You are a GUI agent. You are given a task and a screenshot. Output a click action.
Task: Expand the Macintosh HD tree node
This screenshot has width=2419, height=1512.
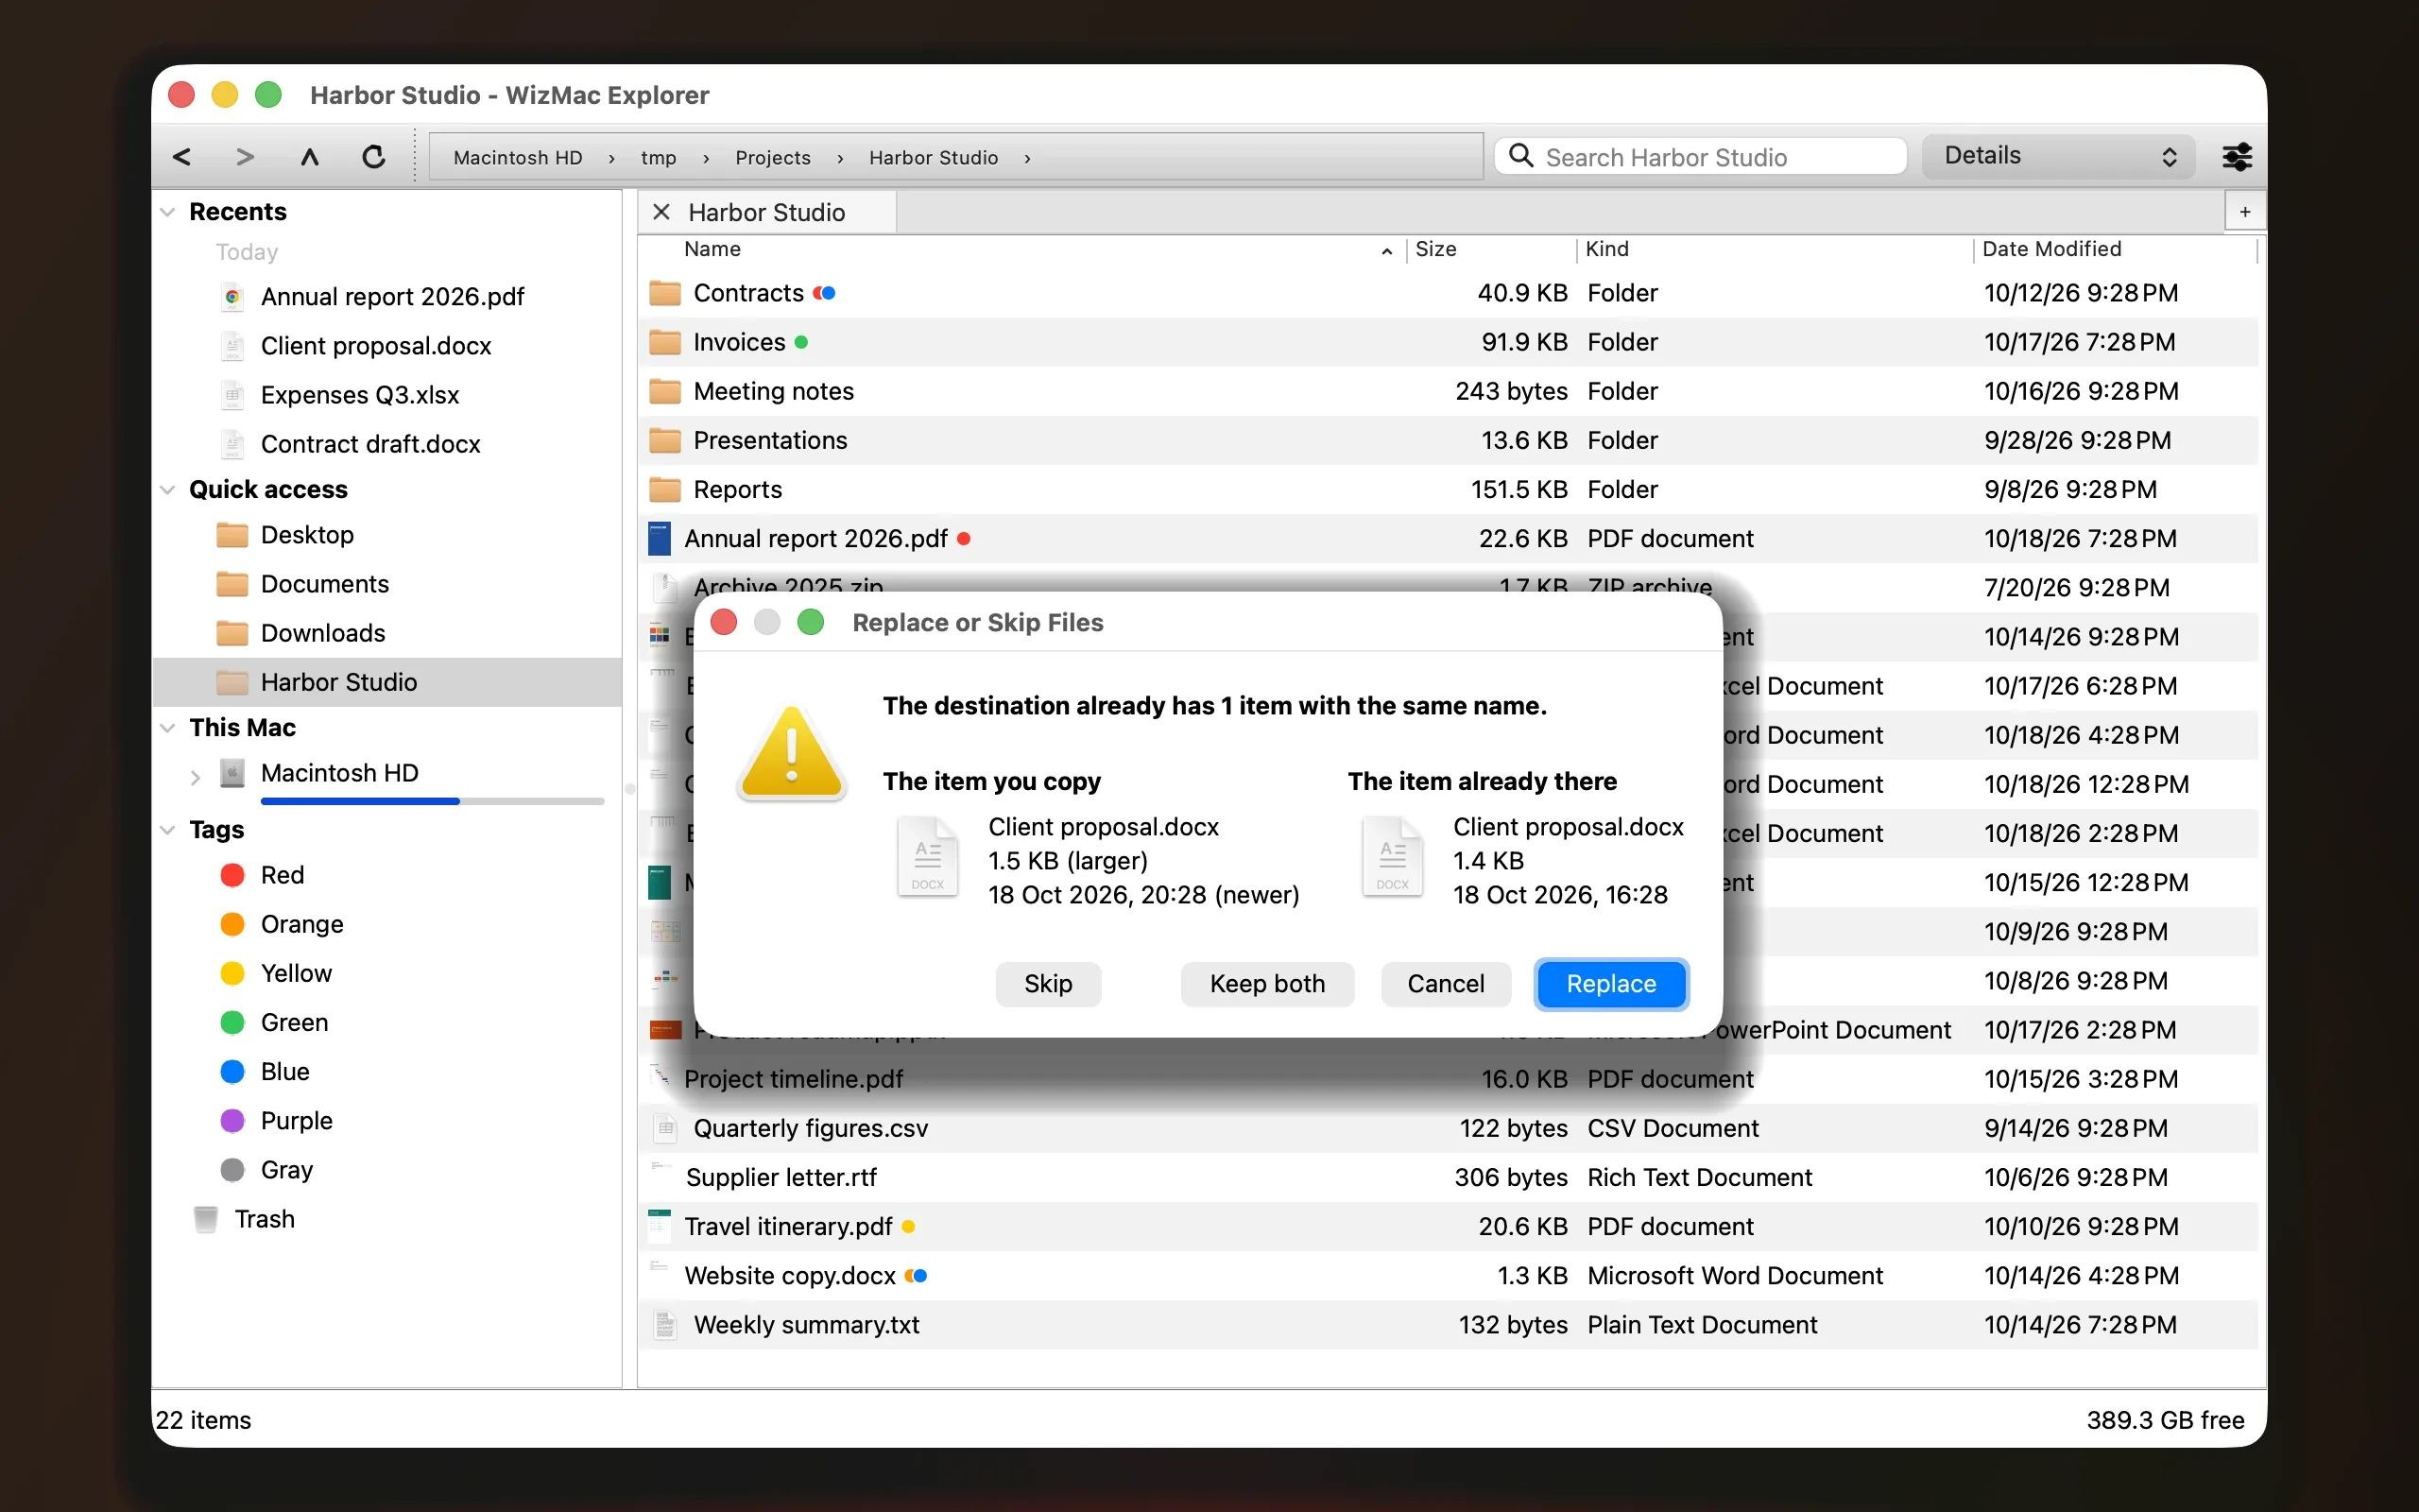click(195, 776)
